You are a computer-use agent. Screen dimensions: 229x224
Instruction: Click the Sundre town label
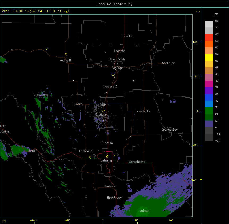(78, 104)
